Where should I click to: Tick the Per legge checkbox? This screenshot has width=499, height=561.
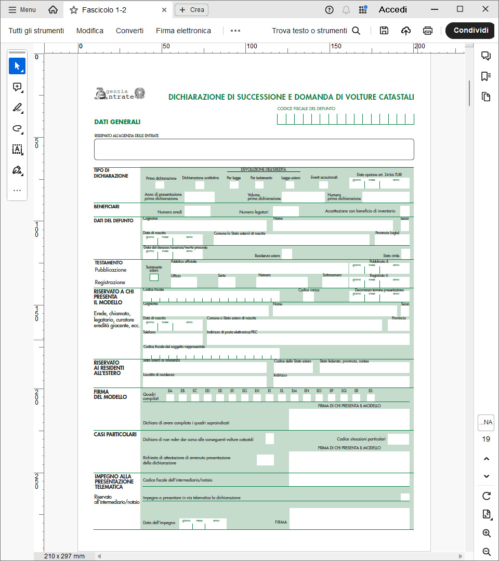pyautogui.click(x=234, y=185)
